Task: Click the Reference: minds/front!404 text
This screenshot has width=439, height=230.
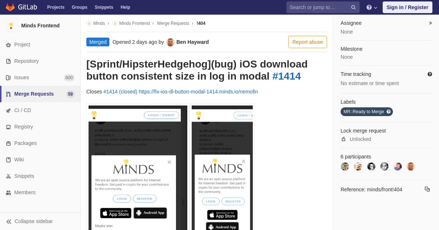Action: 371,189
